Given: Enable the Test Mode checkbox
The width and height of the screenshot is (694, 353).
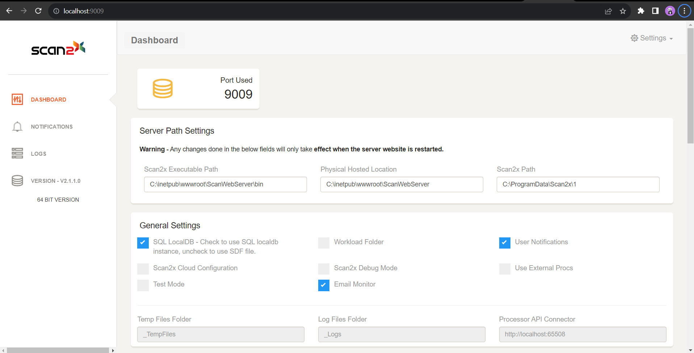Looking at the screenshot, I should tap(143, 285).
